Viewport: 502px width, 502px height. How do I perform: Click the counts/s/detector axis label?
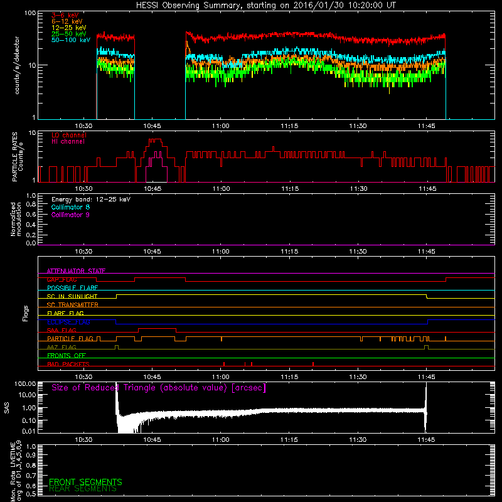(17, 65)
